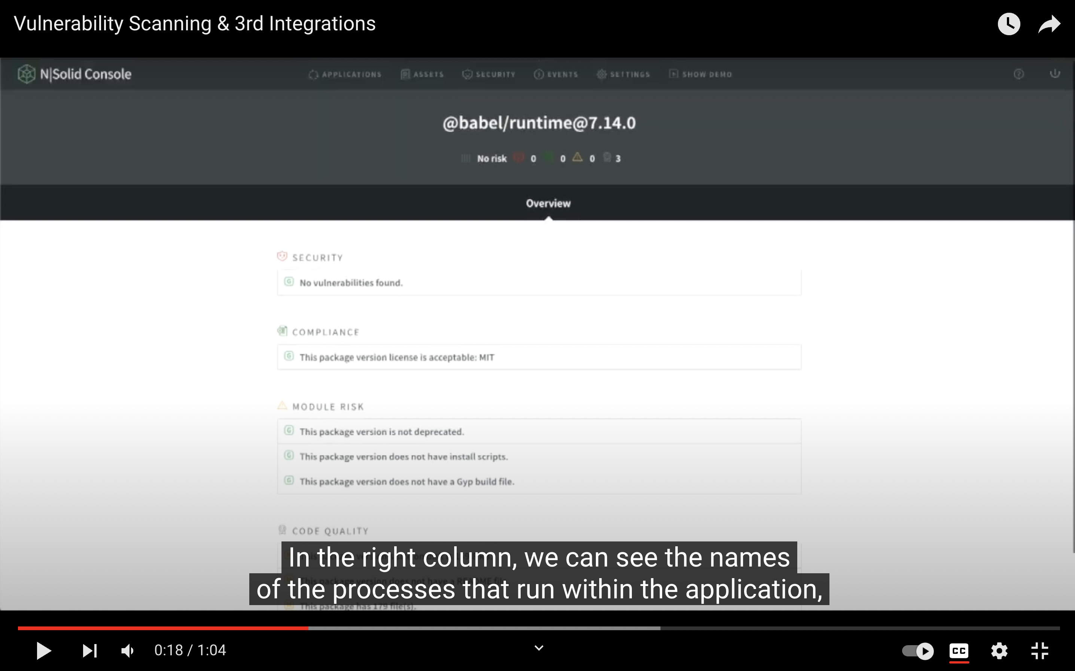The image size is (1075, 671).
Task: Click the red vulnerability count icon
Action: 518,158
